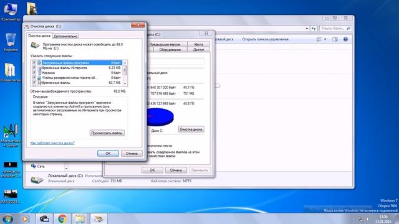Click the volume label field in properties

click(176, 62)
